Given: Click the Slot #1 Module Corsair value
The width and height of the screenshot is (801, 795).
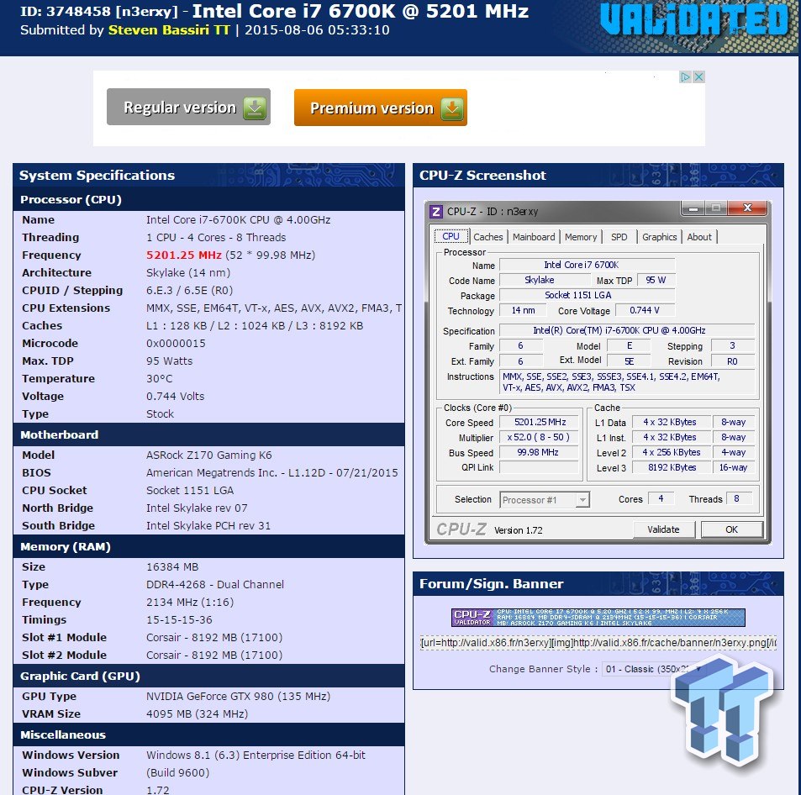Looking at the screenshot, I should coord(214,638).
